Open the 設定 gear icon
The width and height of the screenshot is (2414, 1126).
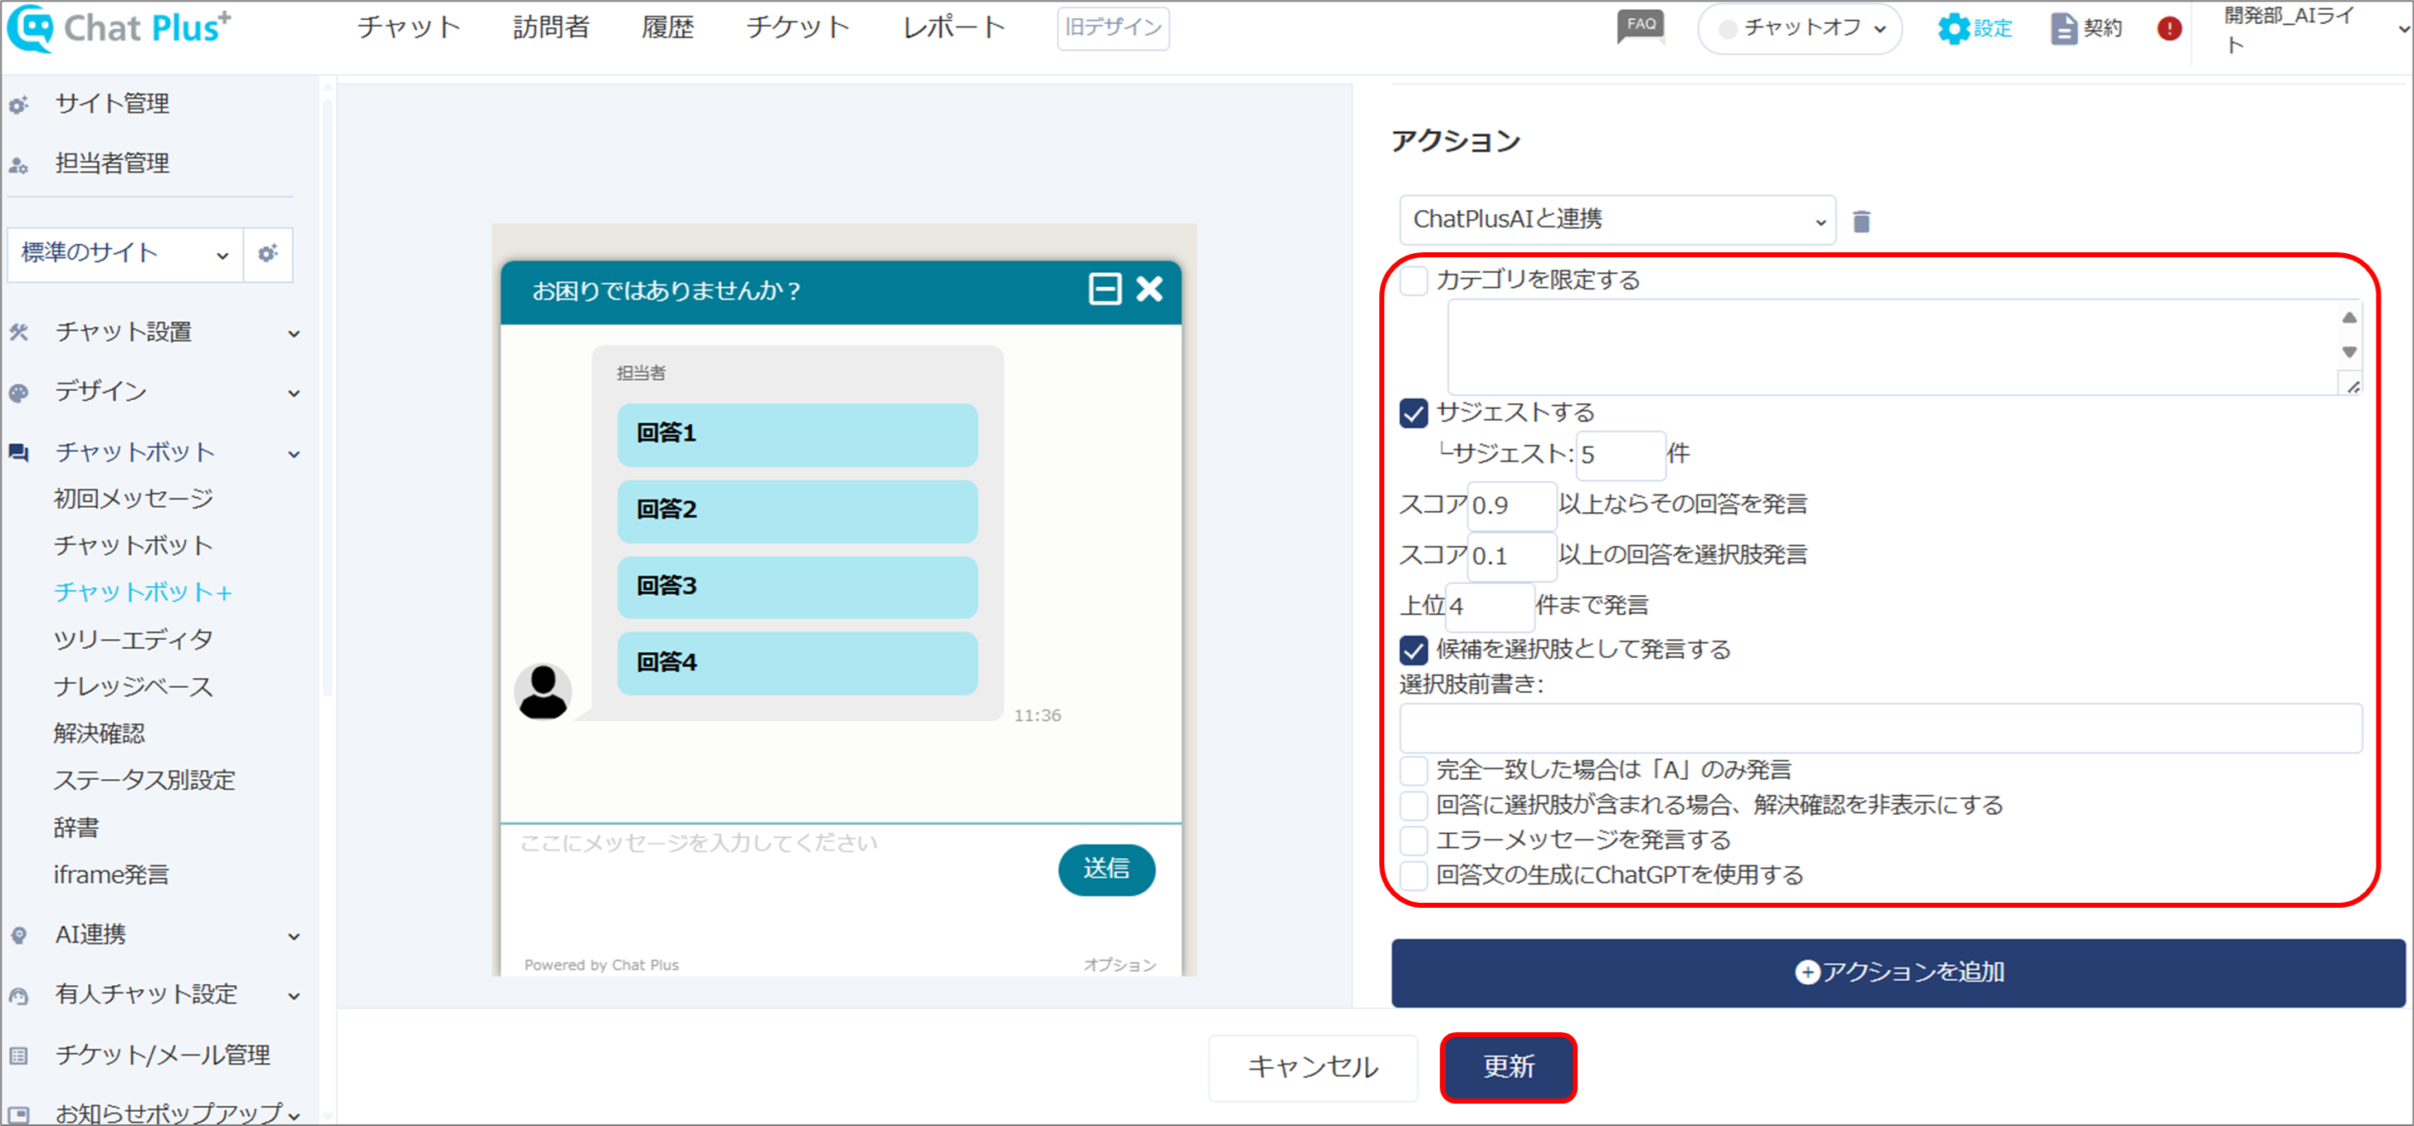pos(1953,29)
